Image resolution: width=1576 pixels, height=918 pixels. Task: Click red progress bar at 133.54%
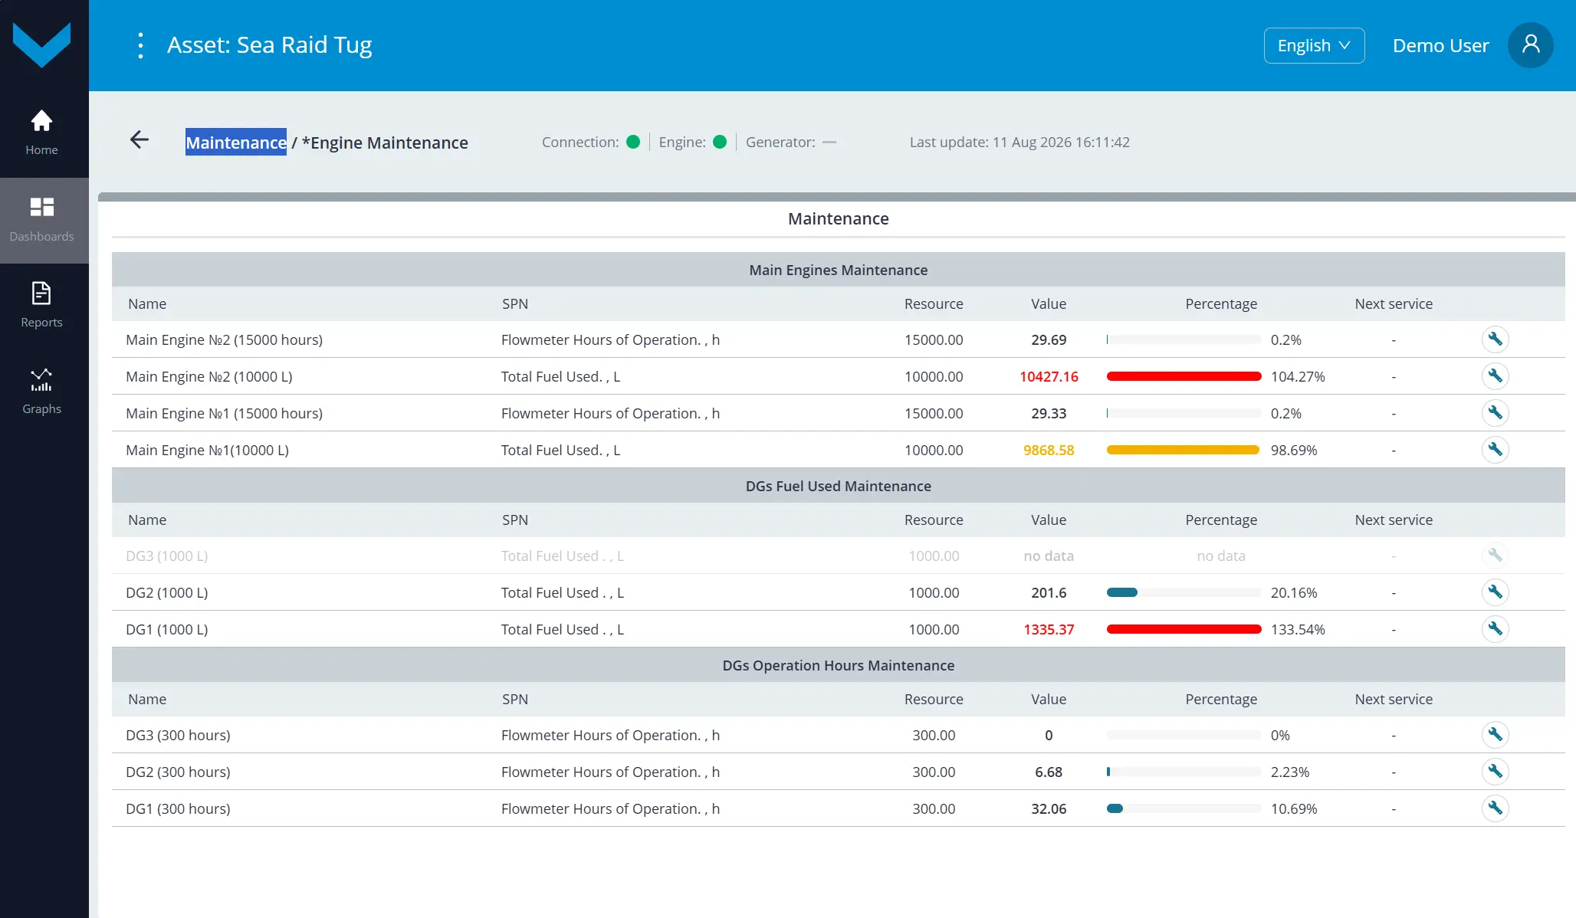coord(1184,629)
